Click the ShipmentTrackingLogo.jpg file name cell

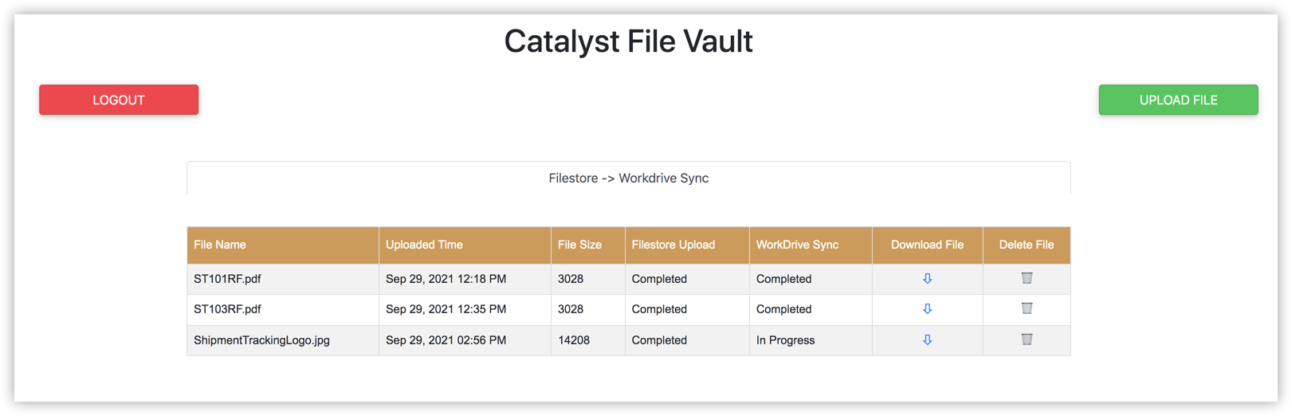pyautogui.click(x=261, y=340)
